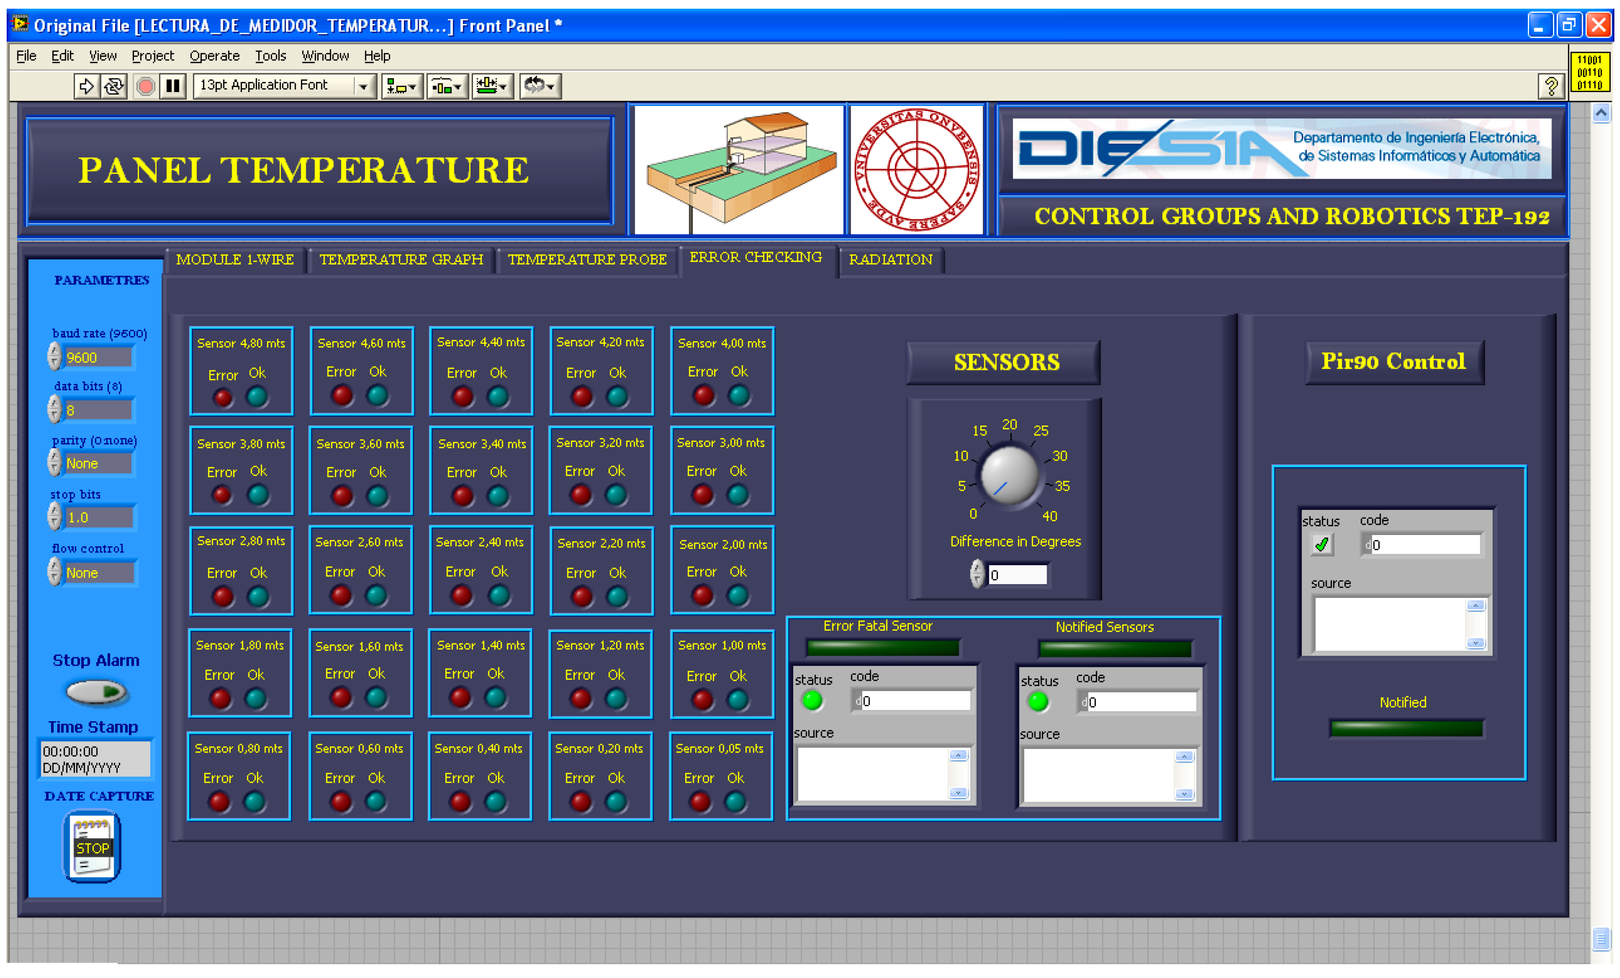The height and width of the screenshot is (978, 1620).
Task: Click the Run Continuously button
Action: point(114,85)
